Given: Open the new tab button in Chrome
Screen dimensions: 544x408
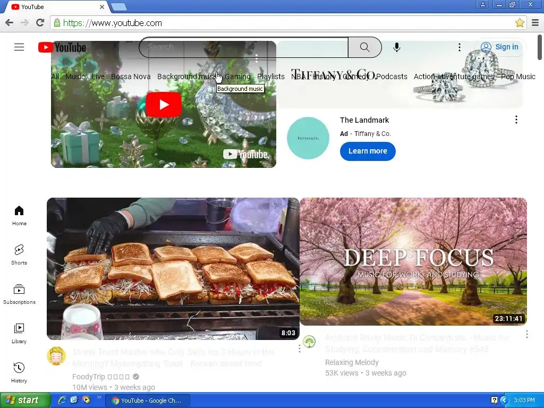Looking at the screenshot, I should [119, 7].
